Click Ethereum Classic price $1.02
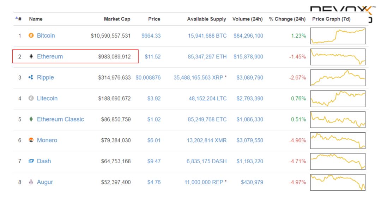The image size is (381, 214). pyautogui.click(x=154, y=119)
